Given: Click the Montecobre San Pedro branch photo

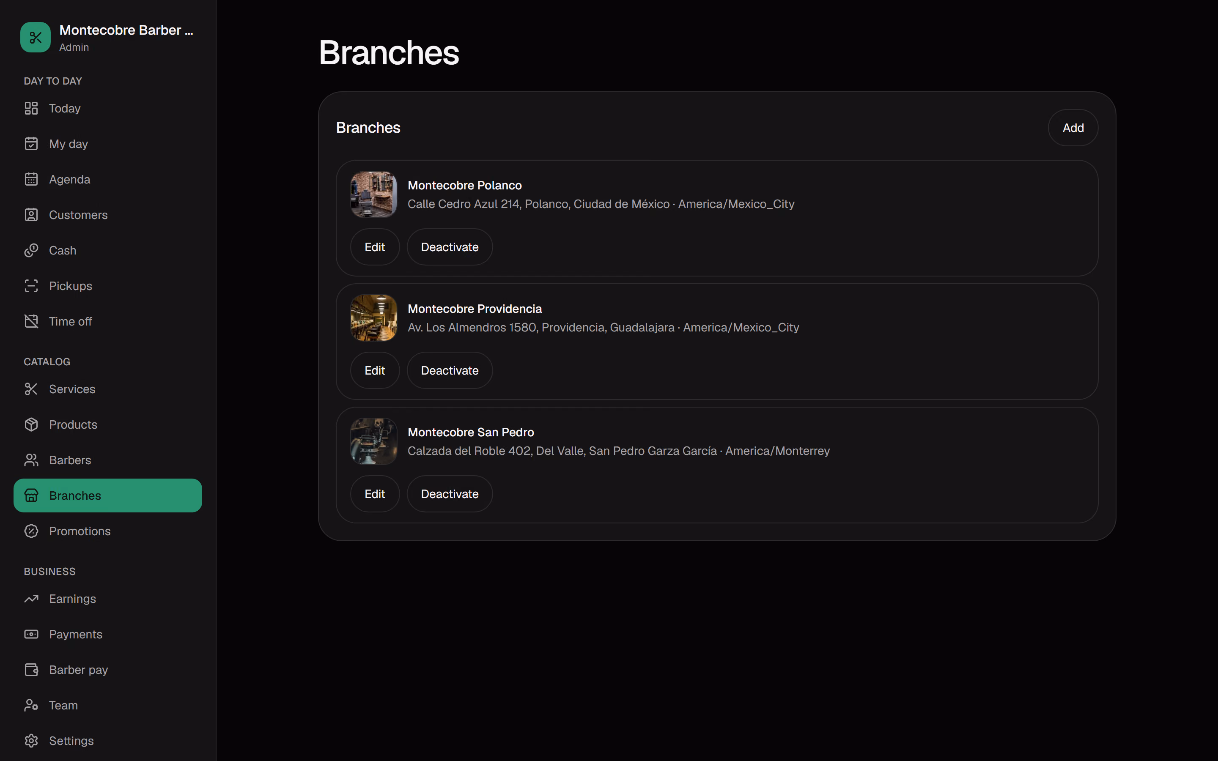Looking at the screenshot, I should tap(374, 441).
